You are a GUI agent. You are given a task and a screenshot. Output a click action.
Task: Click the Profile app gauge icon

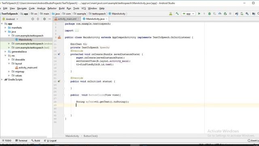pyautogui.click(x=220, y=14)
